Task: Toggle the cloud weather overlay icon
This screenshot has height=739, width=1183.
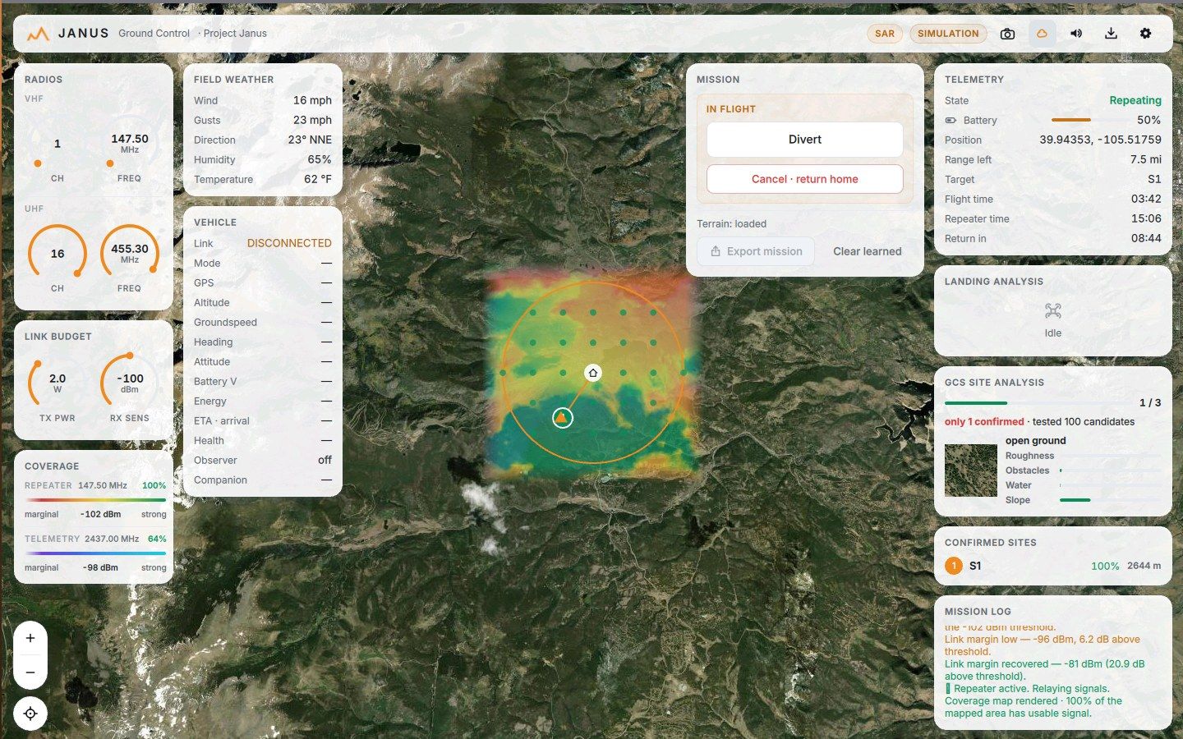Action: tap(1042, 34)
